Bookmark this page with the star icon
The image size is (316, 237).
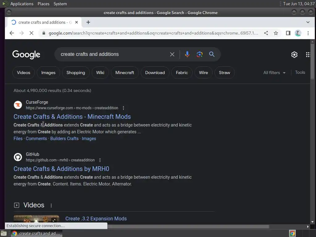pos(276,33)
